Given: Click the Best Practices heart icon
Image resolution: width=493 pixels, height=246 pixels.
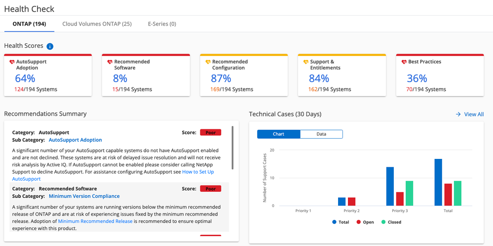Looking at the screenshot, I should click(404, 62).
